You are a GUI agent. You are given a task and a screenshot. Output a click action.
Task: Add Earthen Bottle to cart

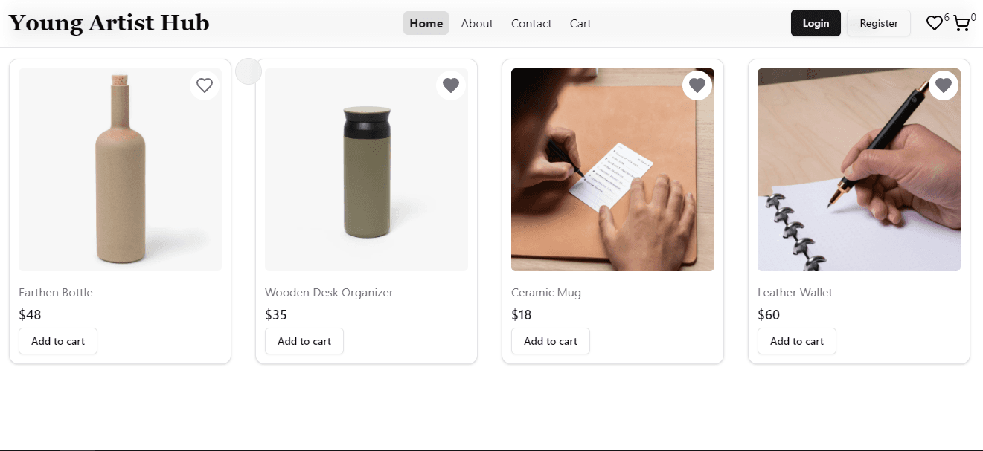(x=58, y=341)
